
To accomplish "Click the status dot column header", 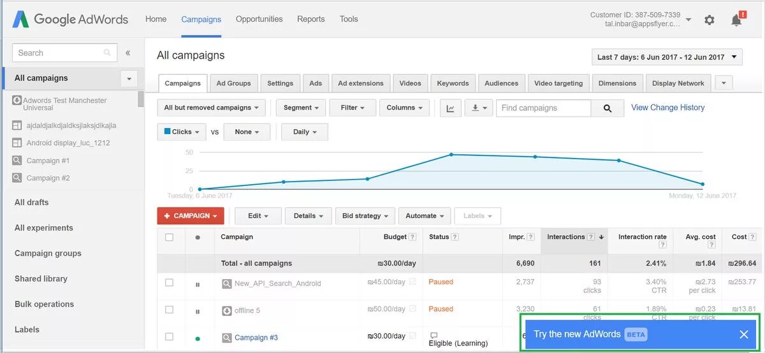I will pos(198,238).
